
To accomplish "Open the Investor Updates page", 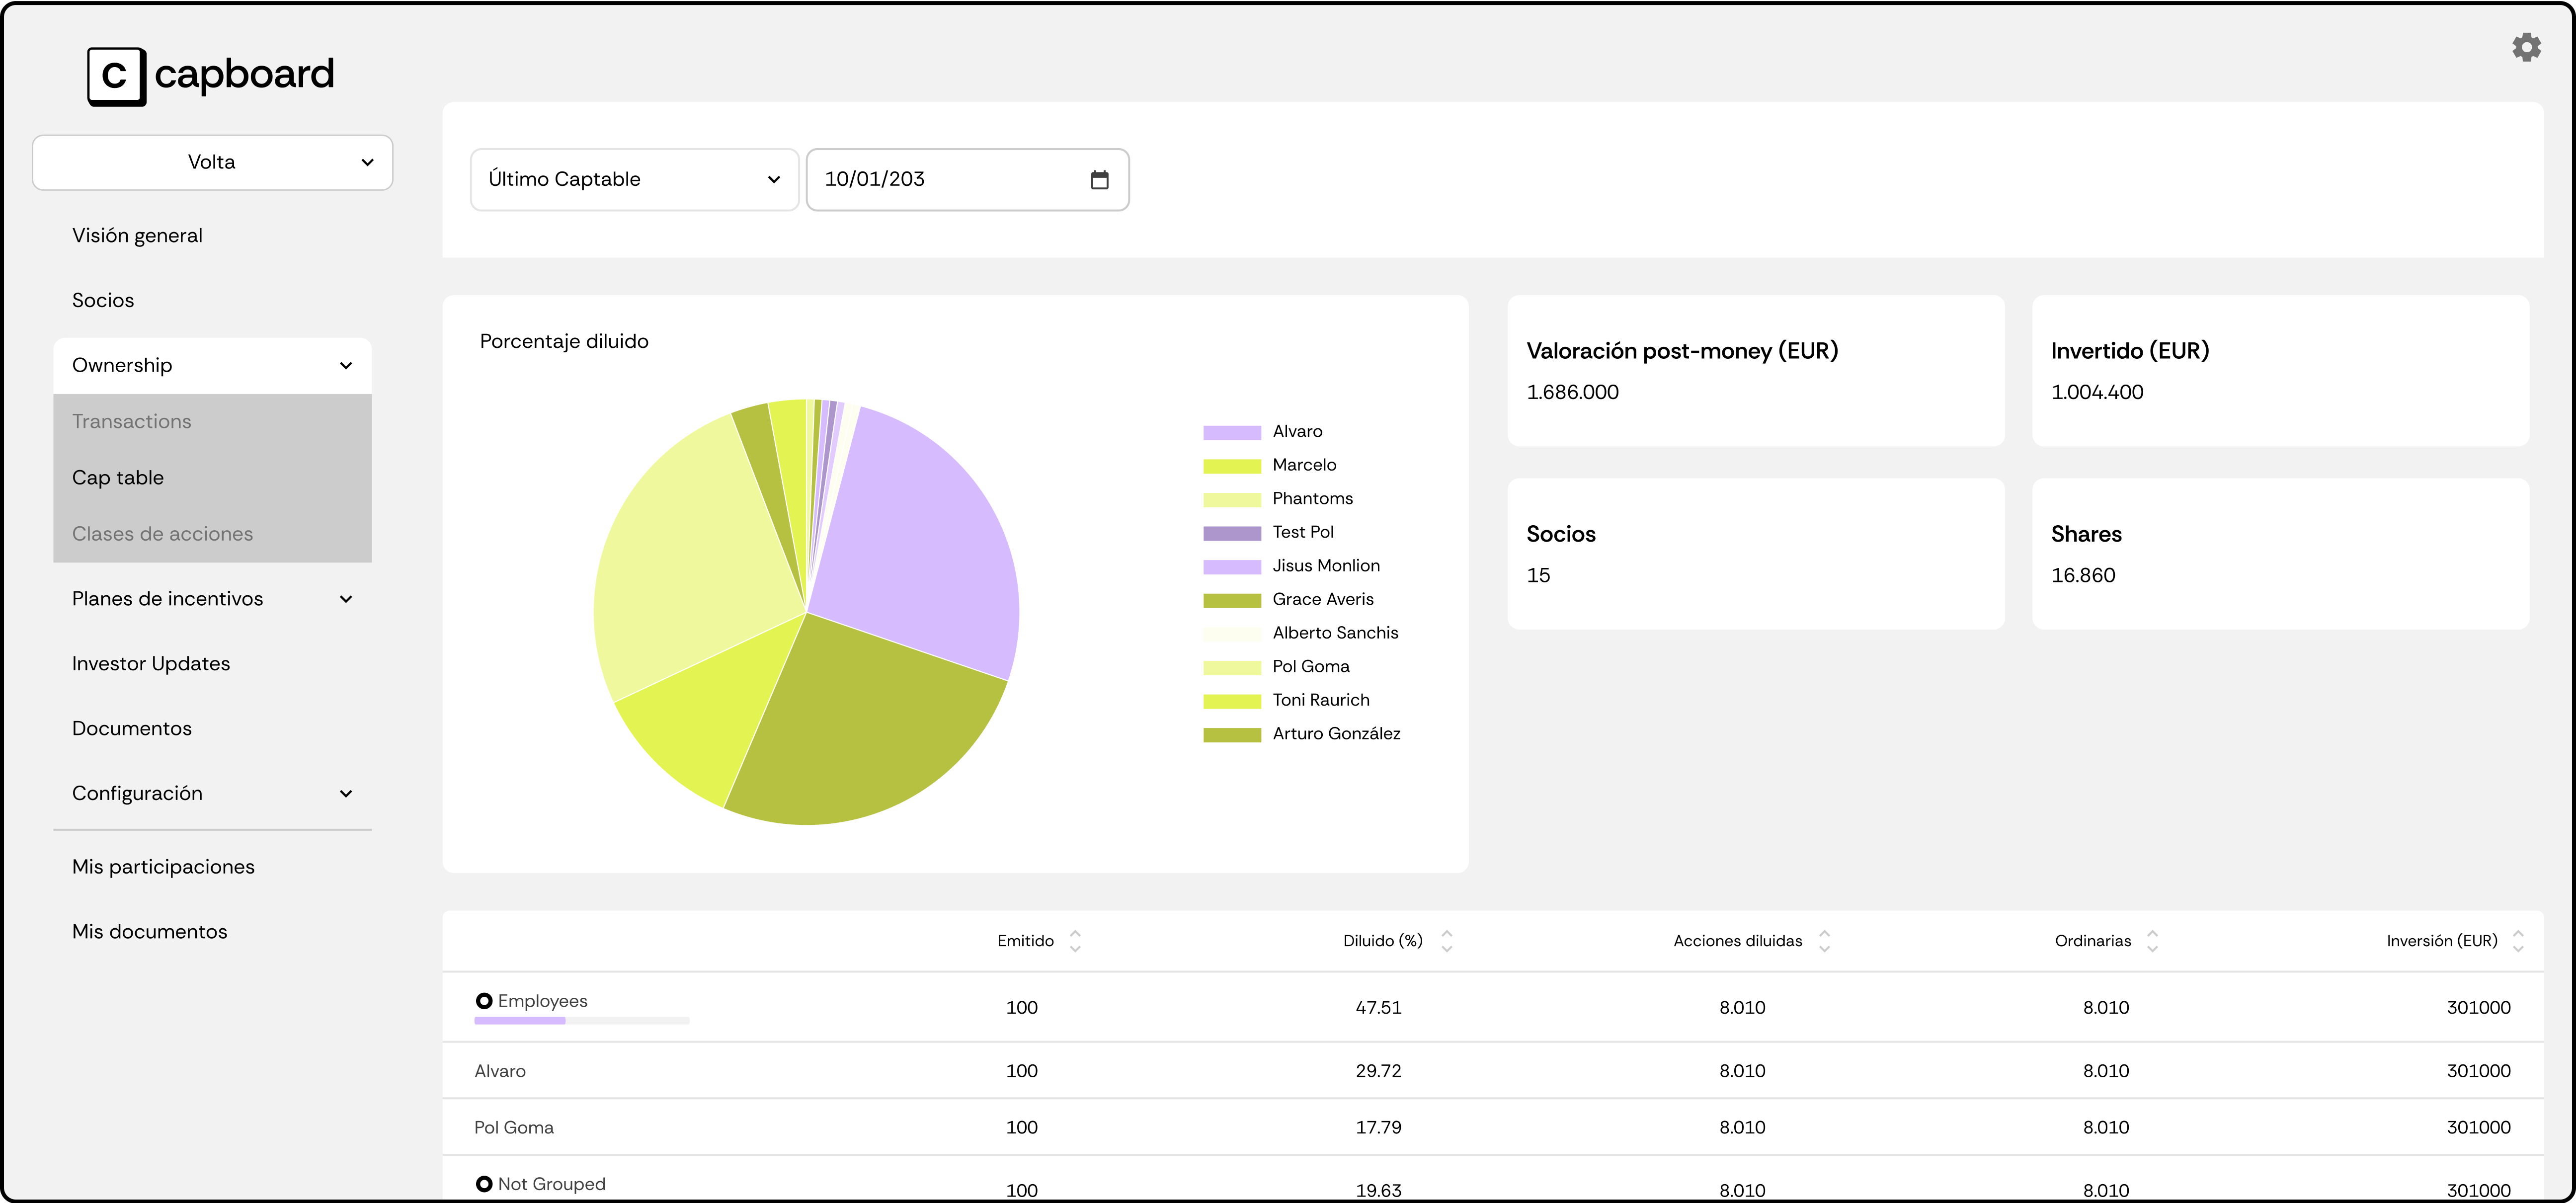I will coord(151,663).
